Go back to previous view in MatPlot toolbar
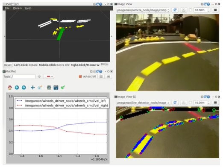 17,88
